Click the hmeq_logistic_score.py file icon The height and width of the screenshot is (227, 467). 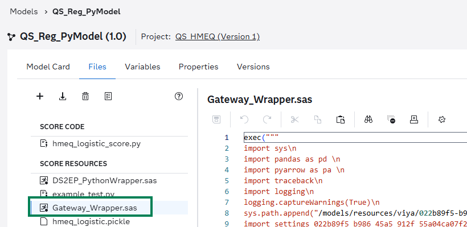(44, 144)
